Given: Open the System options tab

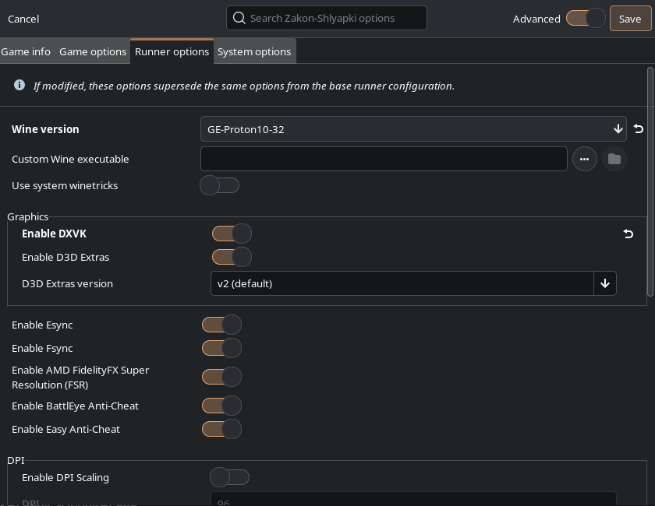Looking at the screenshot, I should point(254,51).
